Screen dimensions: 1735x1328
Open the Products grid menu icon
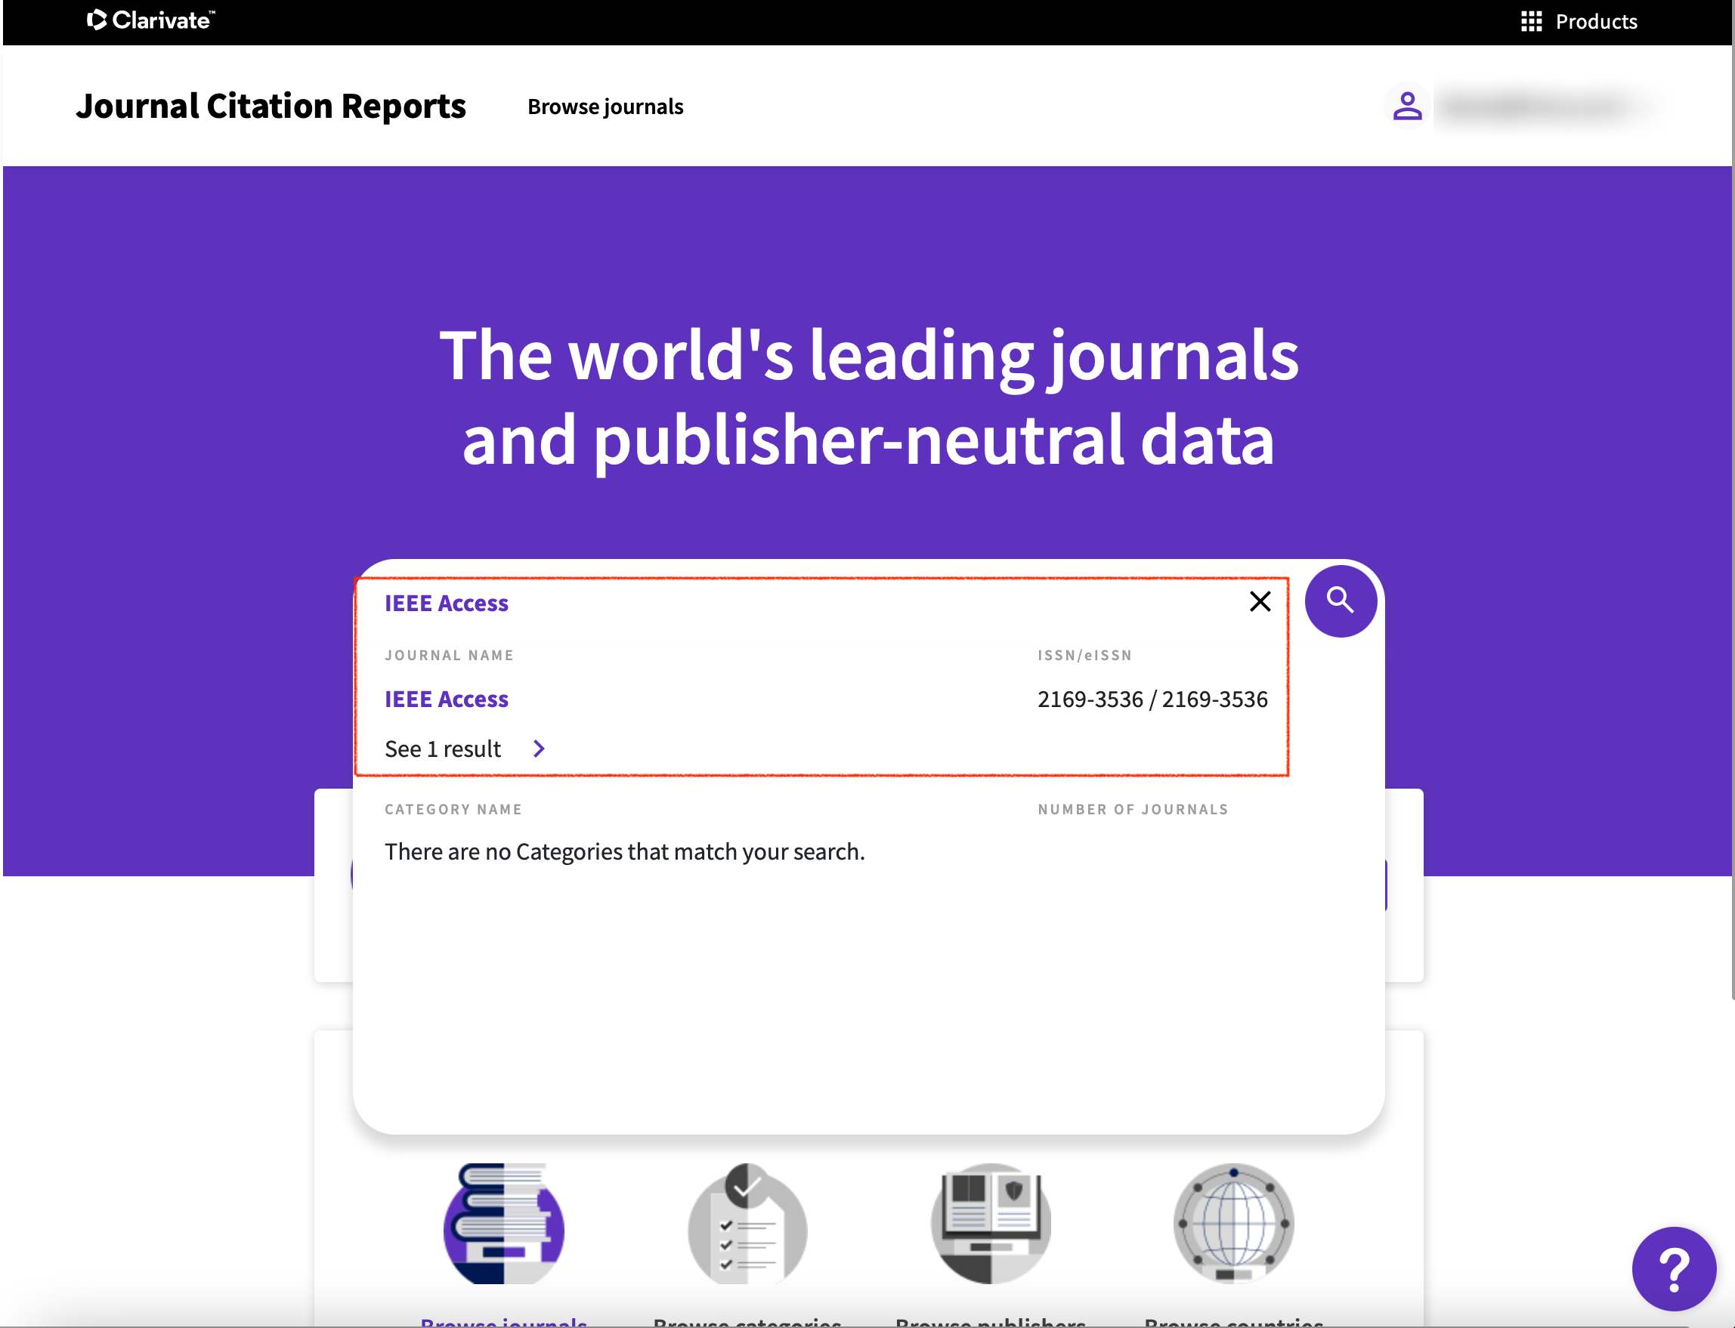pyautogui.click(x=1531, y=21)
